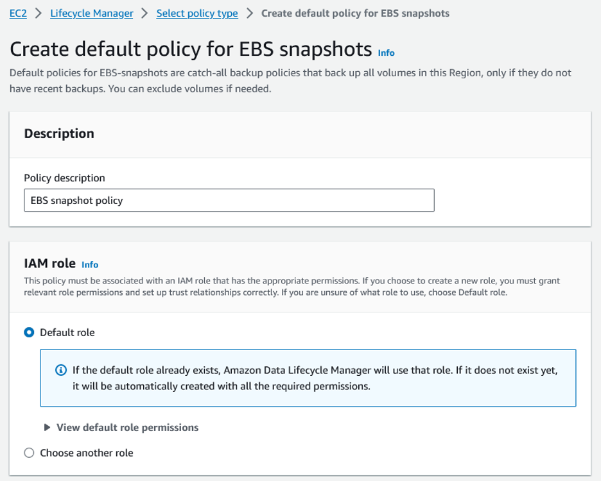The width and height of the screenshot is (601, 481).
Task: Click the info icon inside the default role banner
Action: [61, 369]
